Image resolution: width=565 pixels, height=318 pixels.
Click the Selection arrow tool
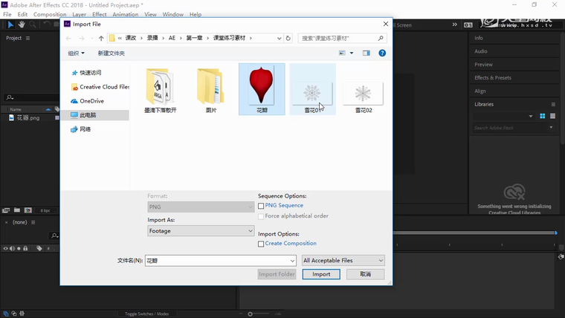(x=10, y=25)
